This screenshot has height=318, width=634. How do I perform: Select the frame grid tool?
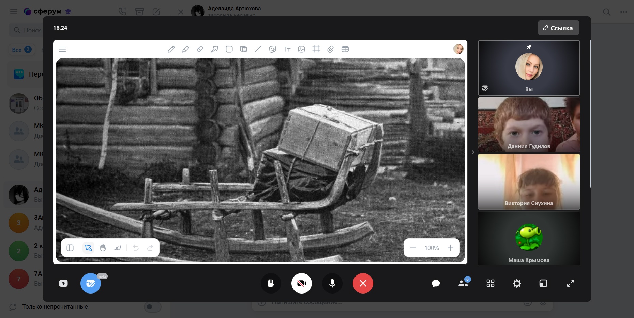click(x=316, y=49)
